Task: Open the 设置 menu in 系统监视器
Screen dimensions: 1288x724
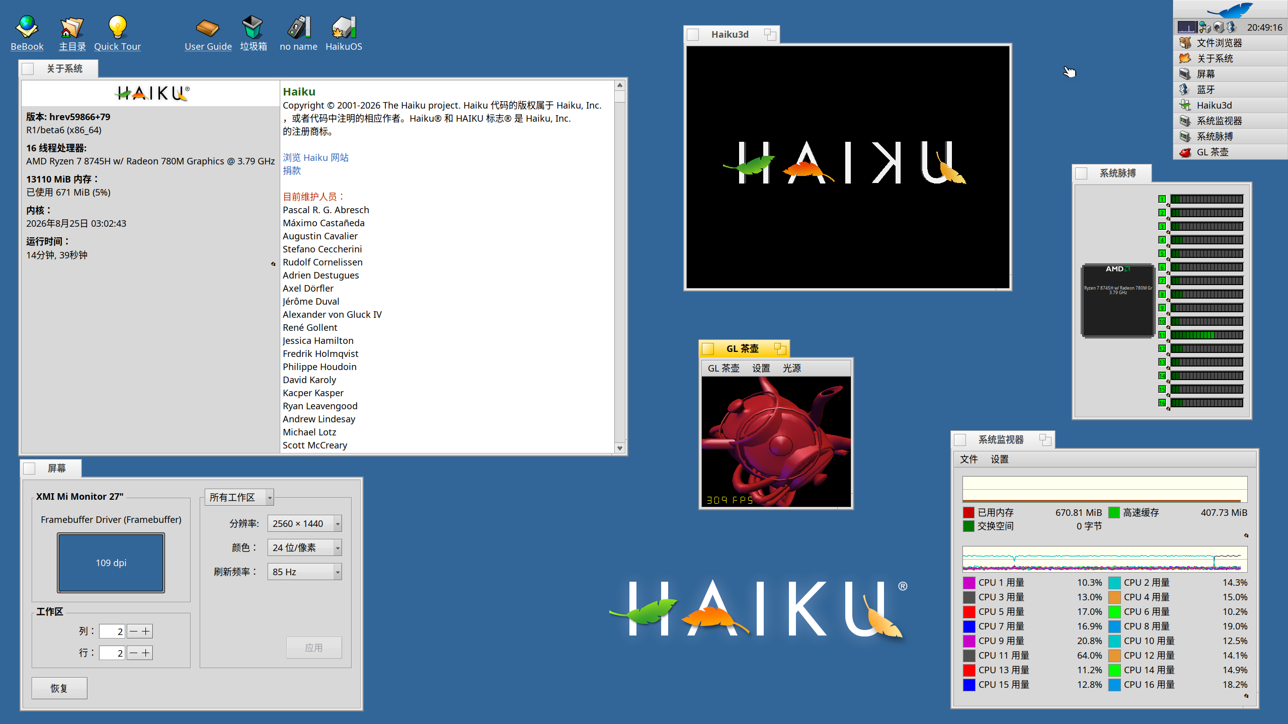Action: 999,459
